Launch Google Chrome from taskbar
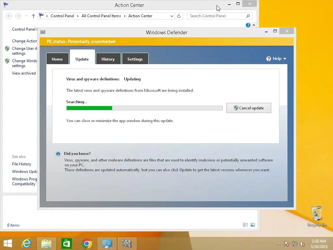 pos(87,243)
